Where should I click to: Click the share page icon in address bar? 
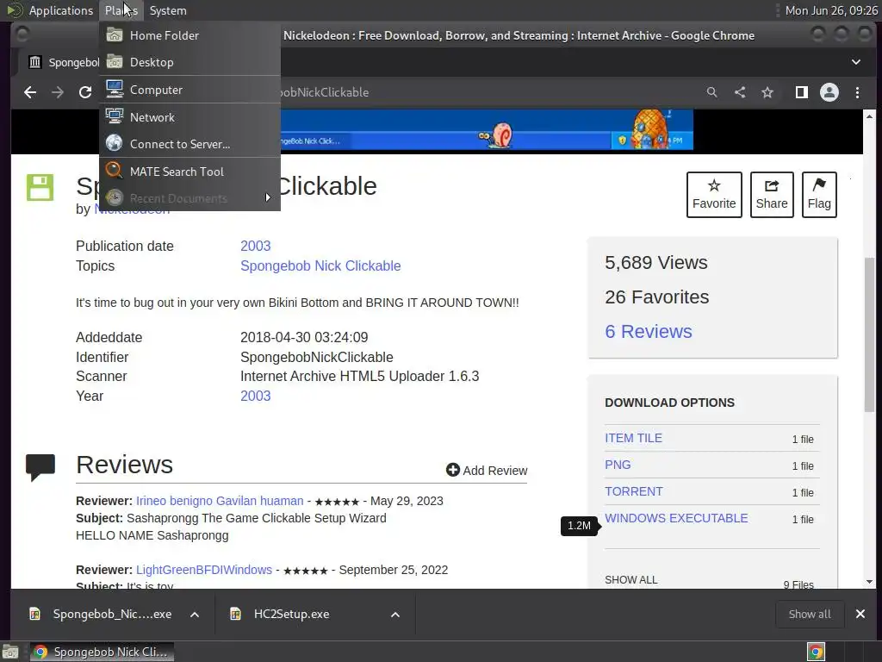click(740, 91)
